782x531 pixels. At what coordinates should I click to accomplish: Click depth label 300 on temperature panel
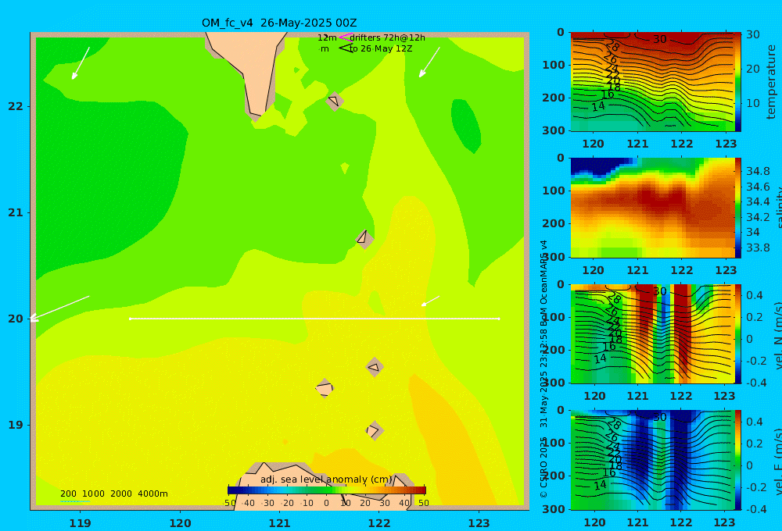point(554,130)
